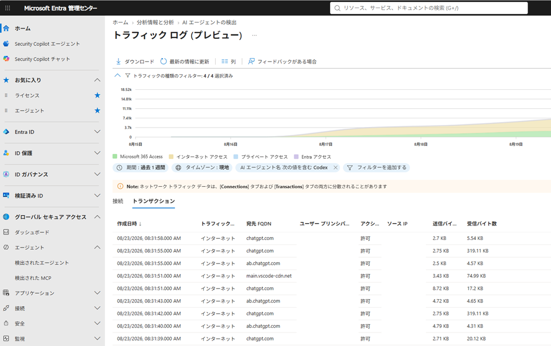The height and width of the screenshot is (346, 551).
Task: Click the お気に入り star icon
Action: tap(6, 80)
